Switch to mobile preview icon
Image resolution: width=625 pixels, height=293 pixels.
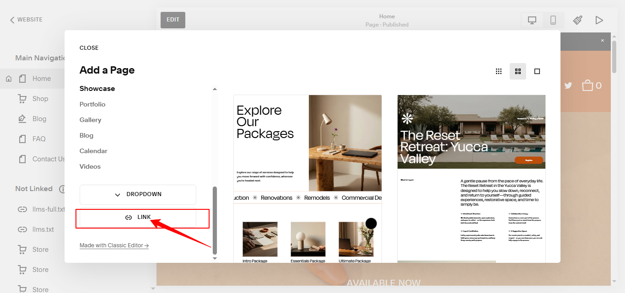tap(553, 20)
